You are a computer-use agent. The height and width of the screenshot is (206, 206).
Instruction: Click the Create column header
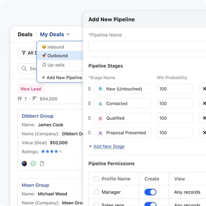click(152, 179)
